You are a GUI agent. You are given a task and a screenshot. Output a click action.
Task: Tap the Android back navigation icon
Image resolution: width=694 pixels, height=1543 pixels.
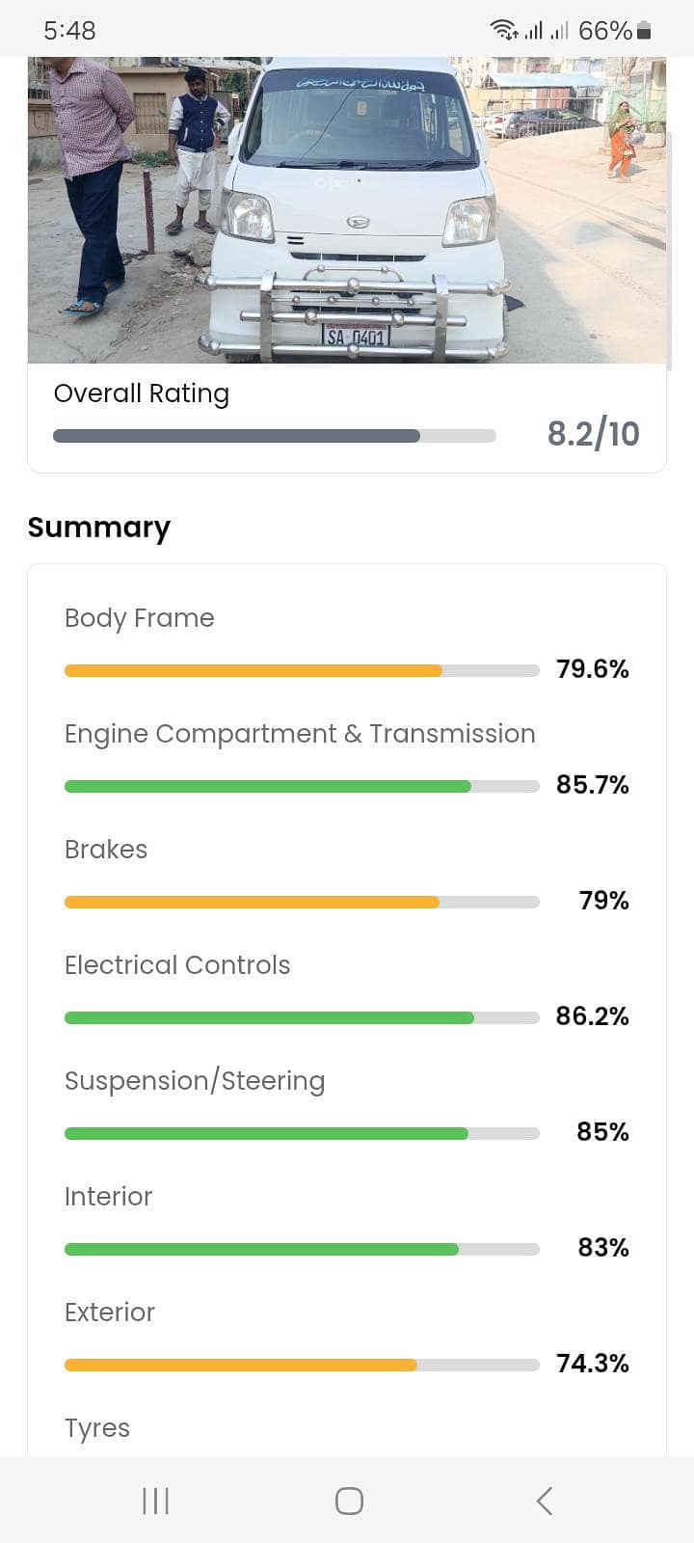pyautogui.click(x=545, y=1501)
